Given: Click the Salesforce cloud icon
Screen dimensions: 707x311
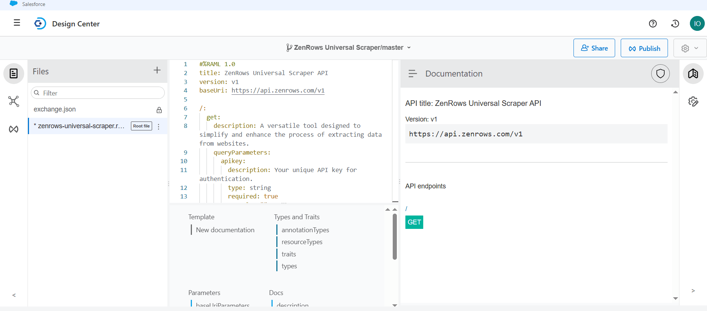Looking at the screenshot, I should [x=14, y=4].
